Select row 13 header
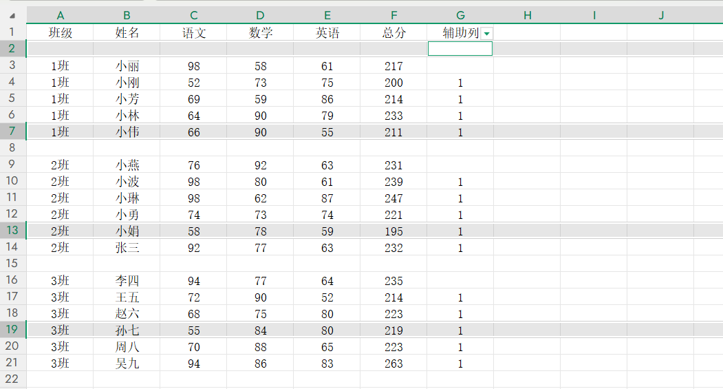The width and height of the screenshot is (723, 389). (x=12, y=231)
